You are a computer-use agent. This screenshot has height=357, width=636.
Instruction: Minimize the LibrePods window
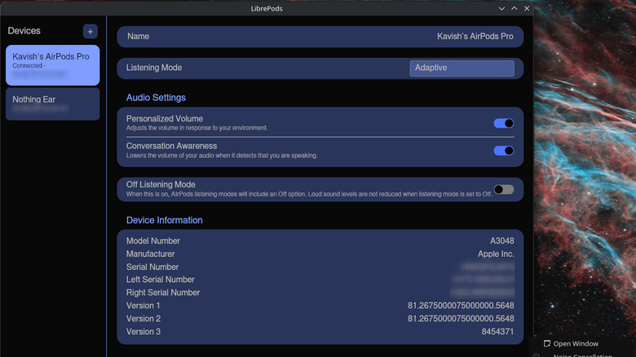(501, 8)
